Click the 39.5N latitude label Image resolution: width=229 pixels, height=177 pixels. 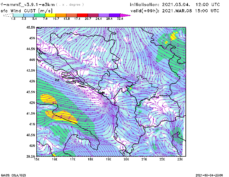click(x=31, y=156)
